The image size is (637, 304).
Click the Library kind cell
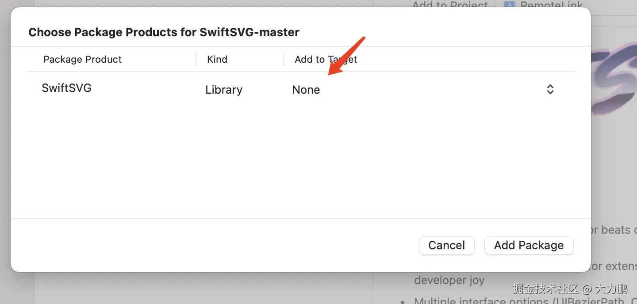coord(224,90)
